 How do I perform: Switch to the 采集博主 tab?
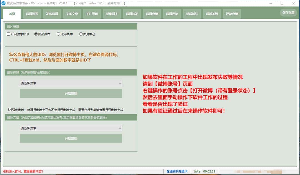112,14
